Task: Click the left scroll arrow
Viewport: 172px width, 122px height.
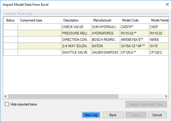Action: 6,96
